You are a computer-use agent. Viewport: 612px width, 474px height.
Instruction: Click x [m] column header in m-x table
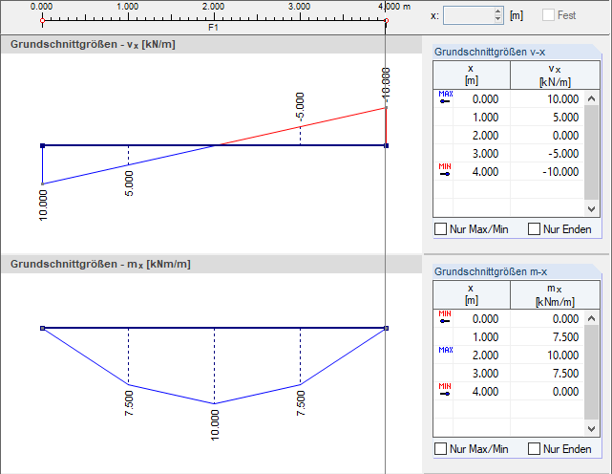pyautogui.click(x=472, y=294)
